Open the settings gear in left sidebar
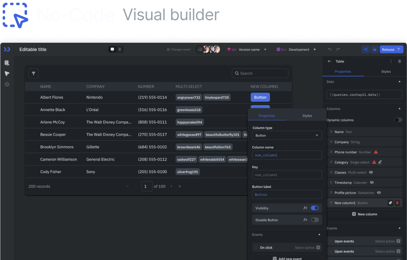The height and width of the screenshot is (260, 407). point(7,84)
